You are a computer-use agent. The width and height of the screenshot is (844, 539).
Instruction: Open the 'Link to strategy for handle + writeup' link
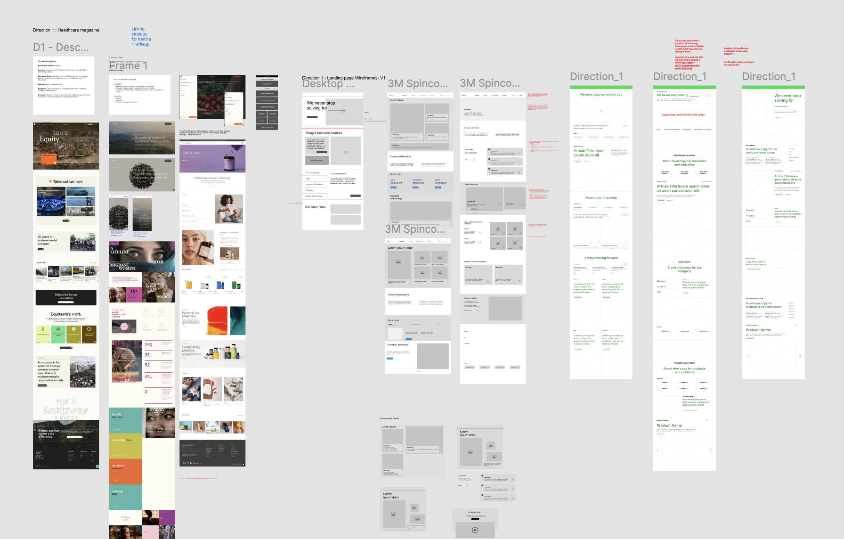tap(141, 37)
